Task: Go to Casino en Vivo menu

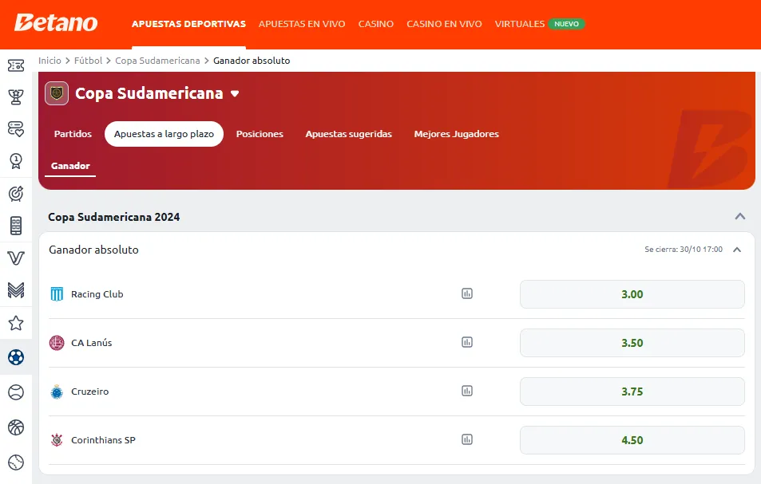Action: point(444,24)
